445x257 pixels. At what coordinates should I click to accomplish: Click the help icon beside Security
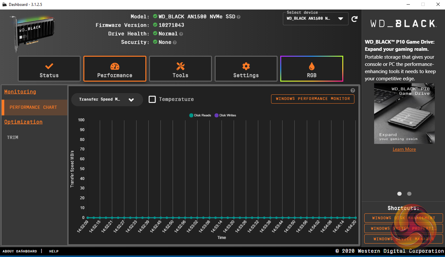point(175,42)
